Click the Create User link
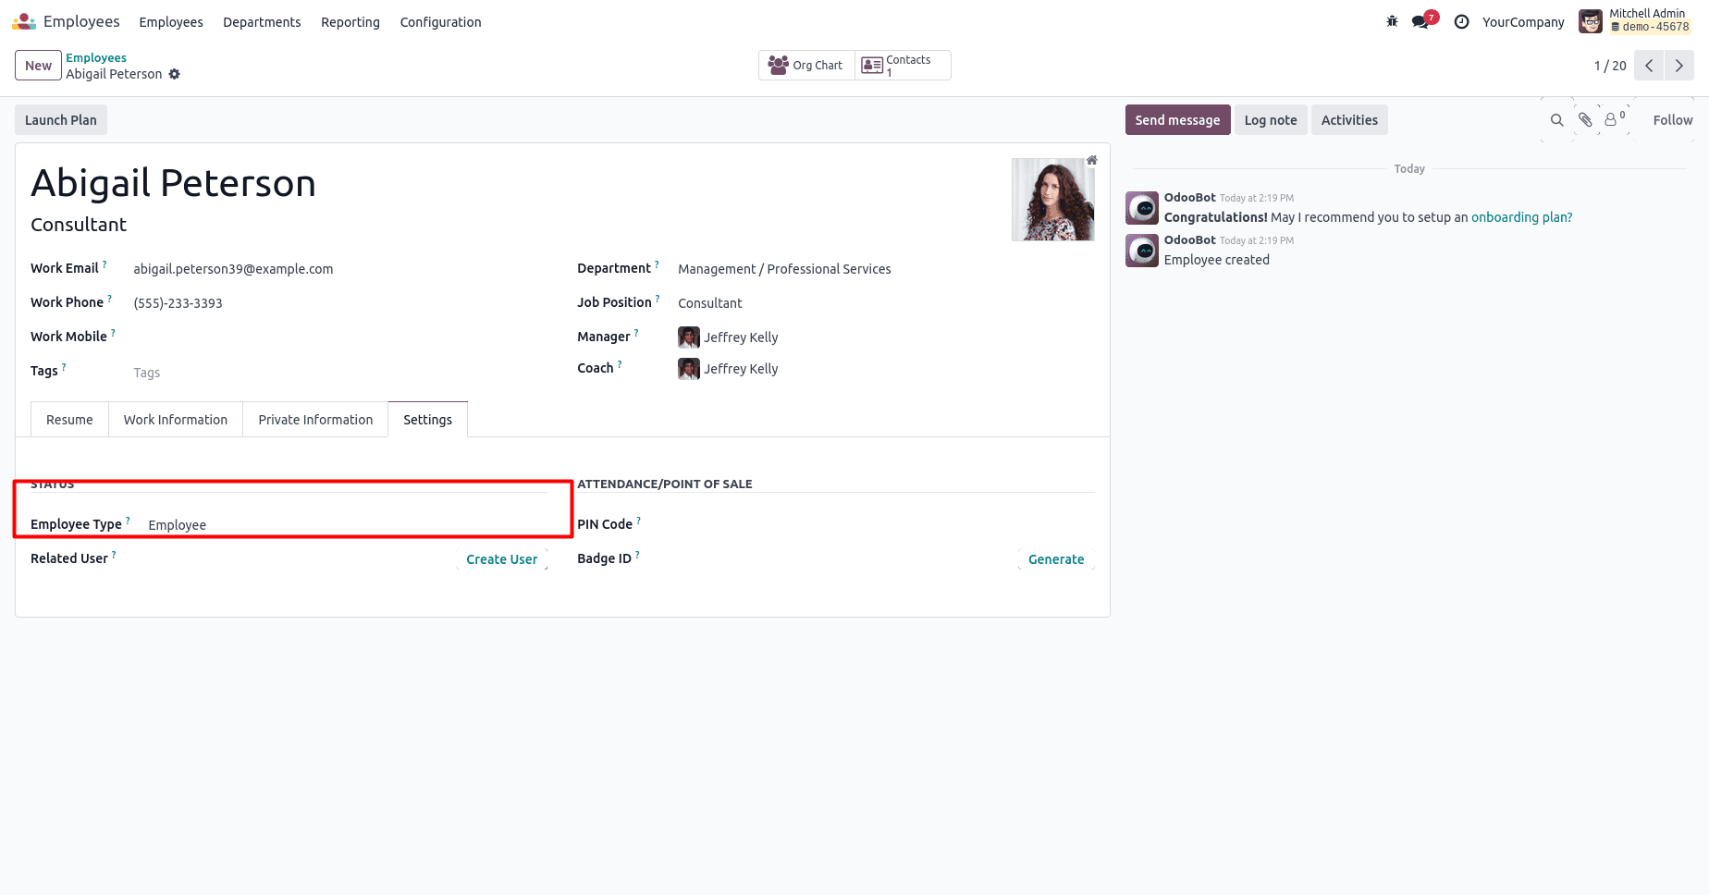This screenshot has width=1709, height=895. click(501, 559)
